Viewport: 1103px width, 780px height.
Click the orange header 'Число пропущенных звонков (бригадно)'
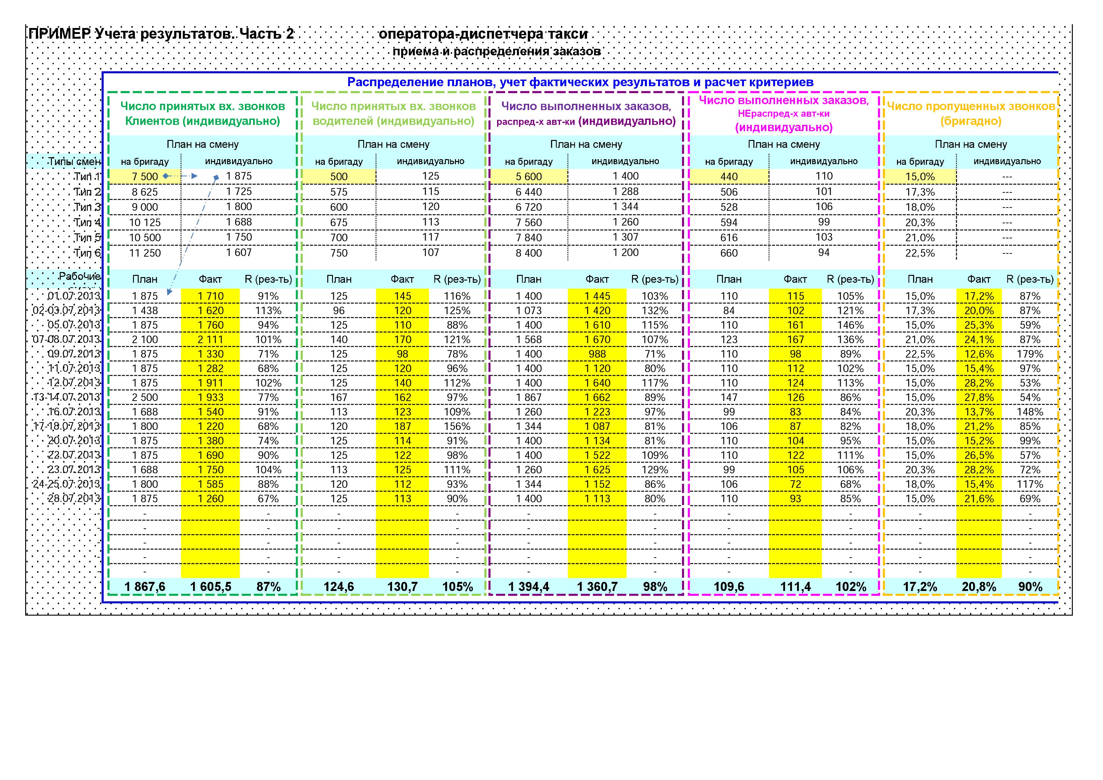[971, 114]
